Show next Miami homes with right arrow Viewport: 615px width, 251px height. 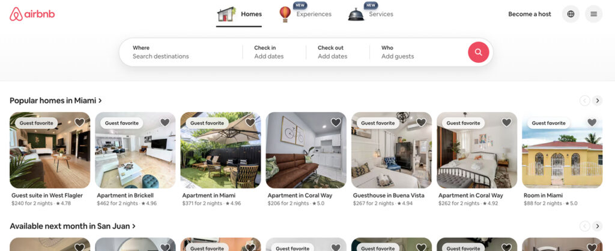[x=597, y=101]
